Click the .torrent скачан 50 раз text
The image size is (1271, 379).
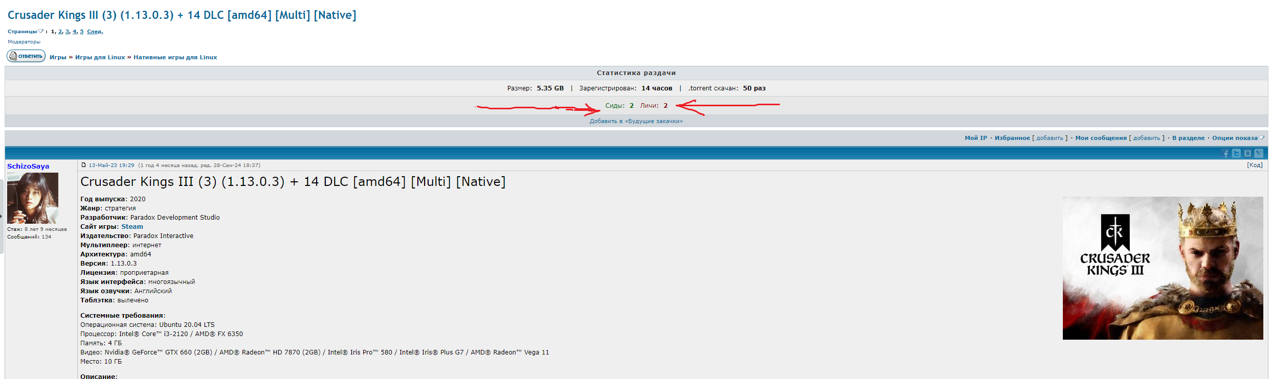tap(727, 88)
